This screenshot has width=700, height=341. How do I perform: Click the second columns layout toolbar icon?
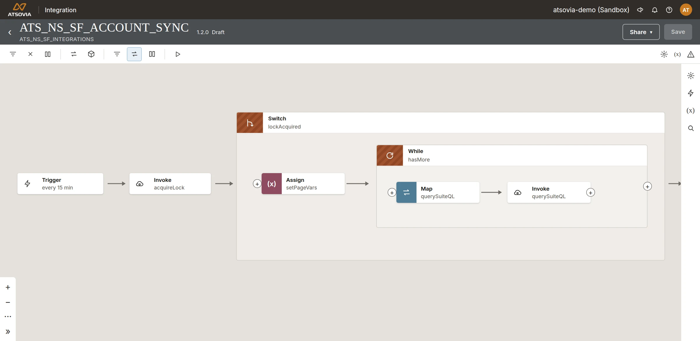click(x=152, y=54)
